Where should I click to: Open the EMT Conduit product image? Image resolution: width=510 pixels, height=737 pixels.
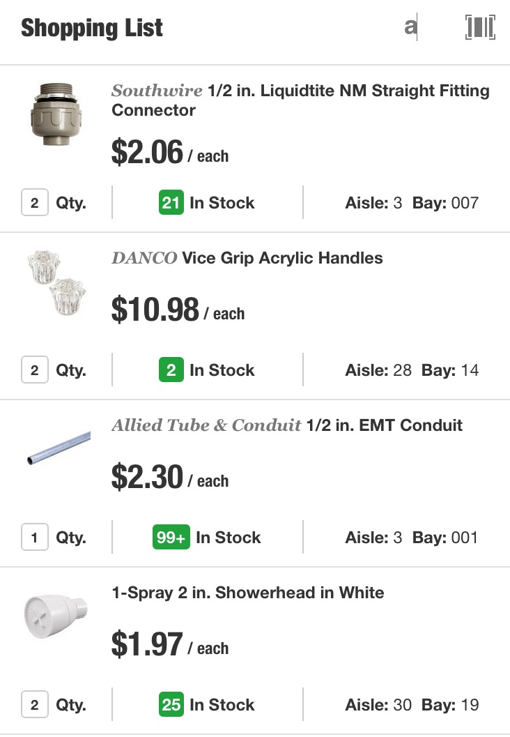click(x=59, y=447)
